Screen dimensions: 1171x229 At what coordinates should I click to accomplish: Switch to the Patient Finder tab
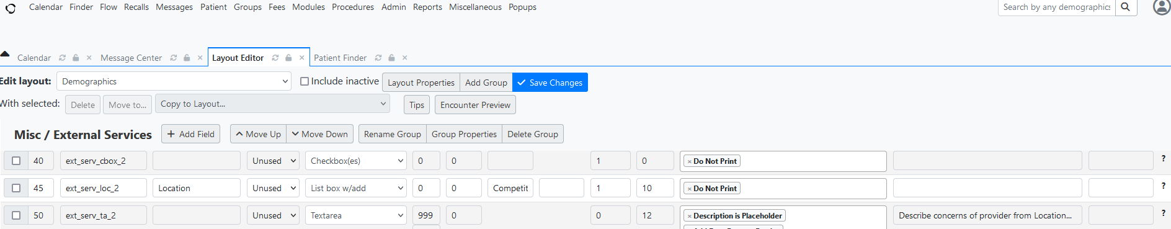[340, 58]
